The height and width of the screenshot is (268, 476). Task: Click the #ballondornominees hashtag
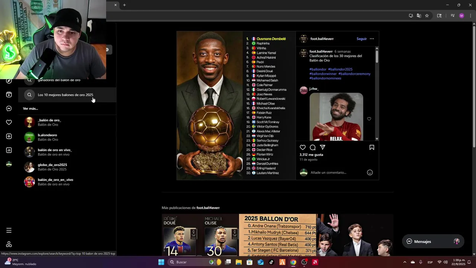pyautogui.click(x=325, y=78)
